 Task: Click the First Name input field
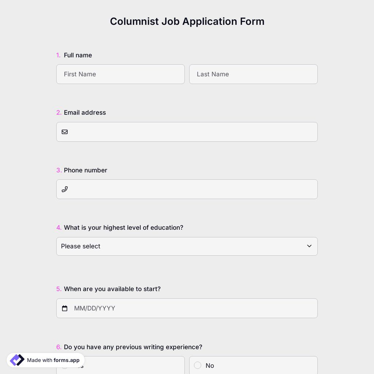click(x=120, y=74)
